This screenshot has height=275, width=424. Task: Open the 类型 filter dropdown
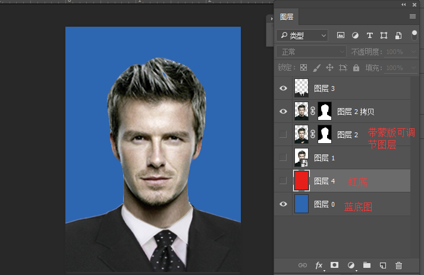303,36
